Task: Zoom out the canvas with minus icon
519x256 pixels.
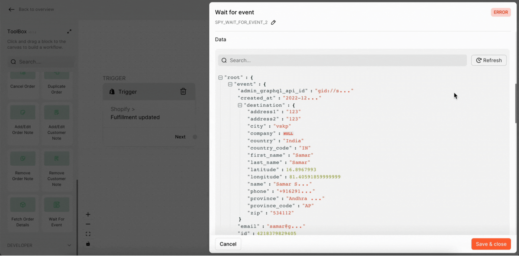Action: 88,224
